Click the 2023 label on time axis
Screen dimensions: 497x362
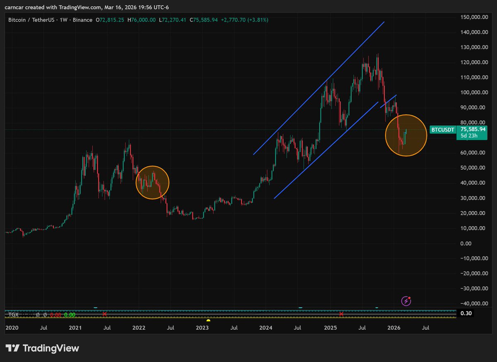(x=202, y=328)
